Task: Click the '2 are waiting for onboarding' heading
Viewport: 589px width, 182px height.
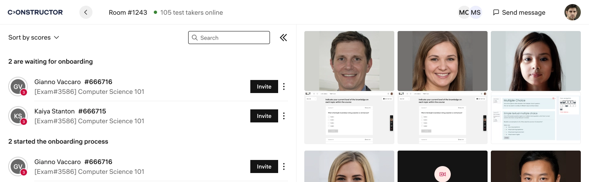Action: click(x=51, y=62)
